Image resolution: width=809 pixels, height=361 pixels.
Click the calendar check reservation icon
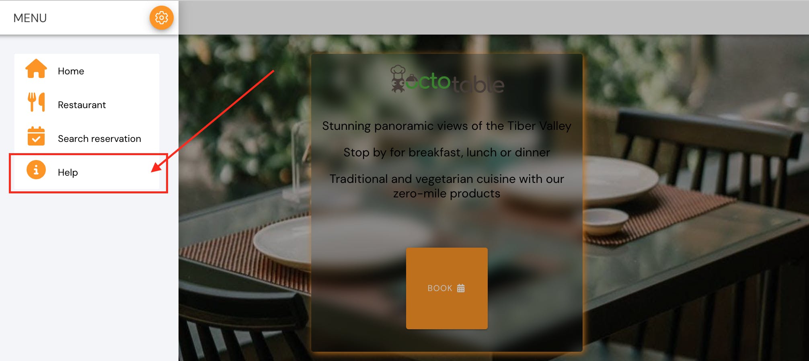pyautogui.click(x=36, y=136)
